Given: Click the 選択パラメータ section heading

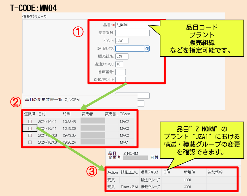Looking at the screenshot, I should pyautogui.click(x=34, y=16).
